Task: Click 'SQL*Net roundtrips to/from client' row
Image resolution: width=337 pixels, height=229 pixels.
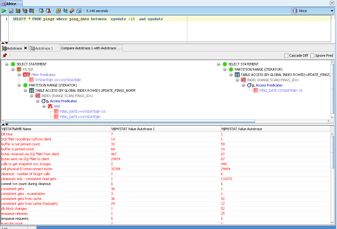Action: click(166, 139)
